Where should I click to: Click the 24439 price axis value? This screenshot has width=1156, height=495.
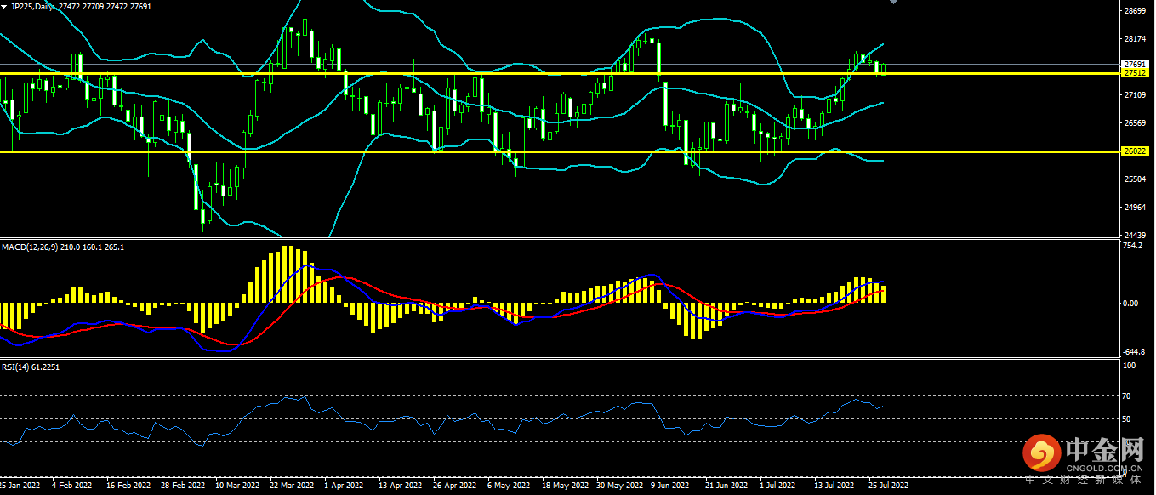pos(1135,235)
